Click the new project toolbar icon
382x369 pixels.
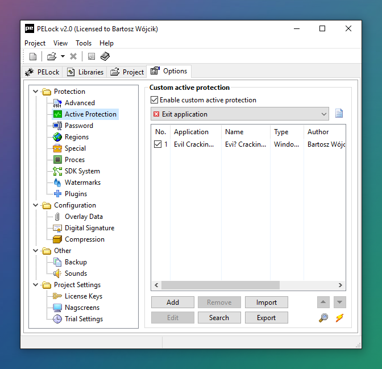click(33, 56)
